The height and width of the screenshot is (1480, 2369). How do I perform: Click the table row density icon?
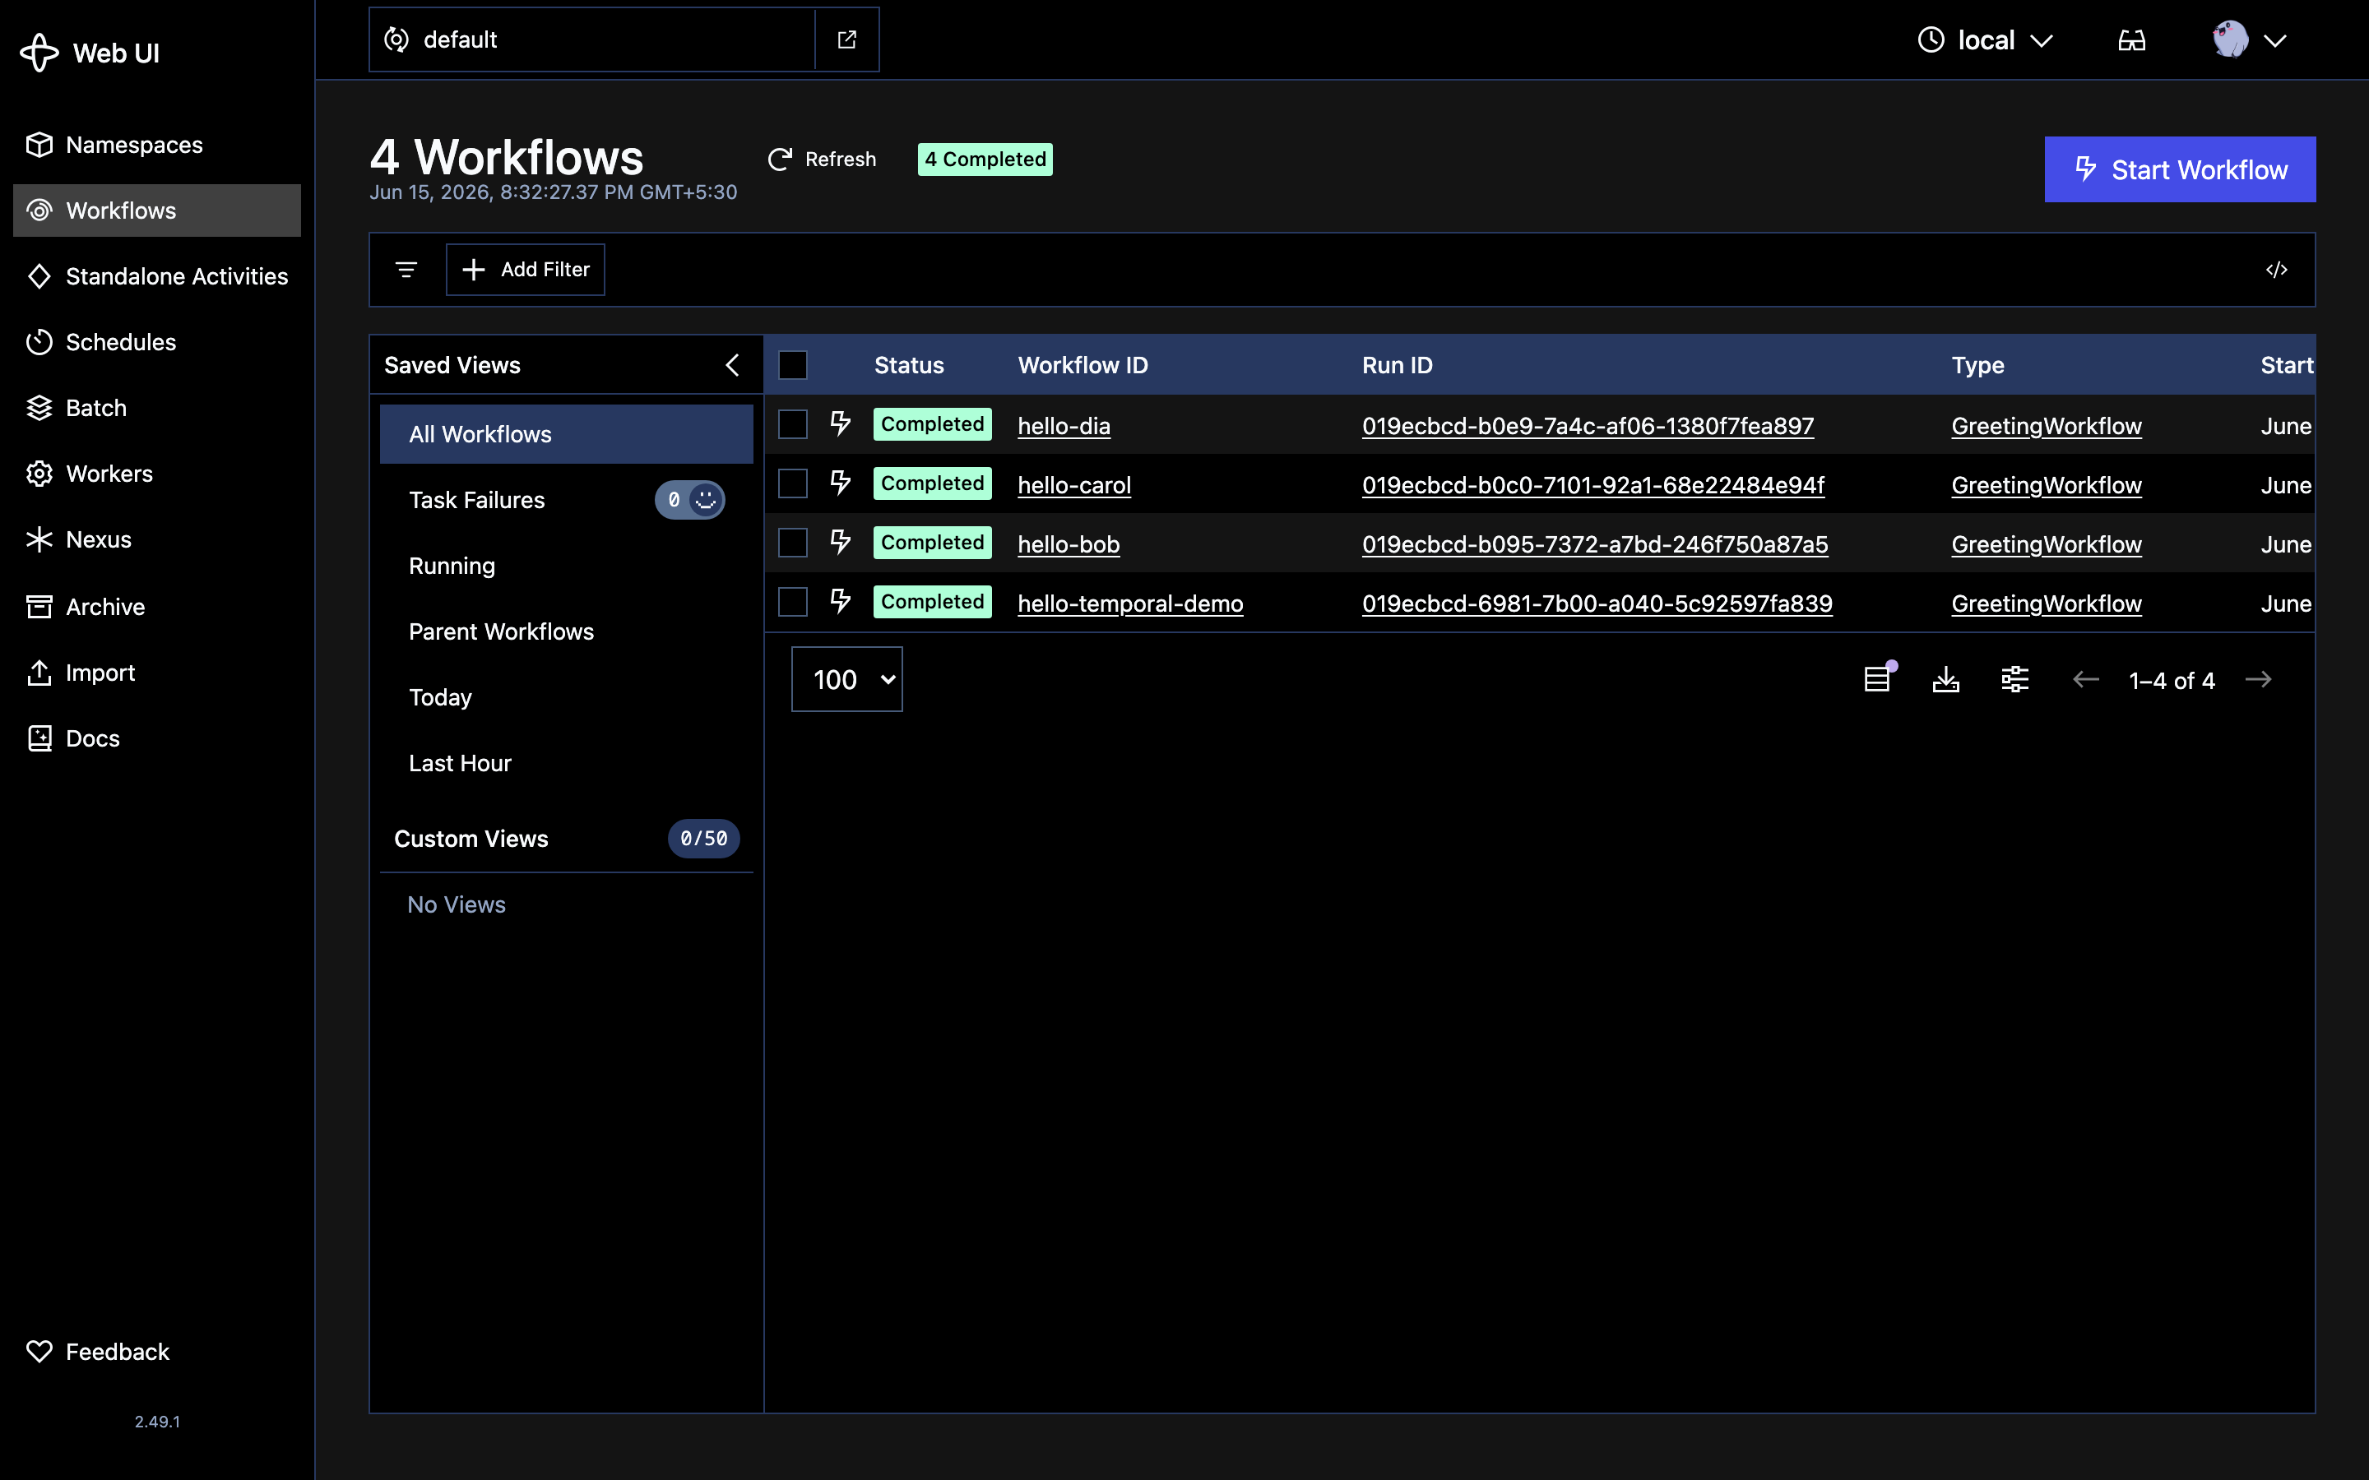coord(1878,678)
